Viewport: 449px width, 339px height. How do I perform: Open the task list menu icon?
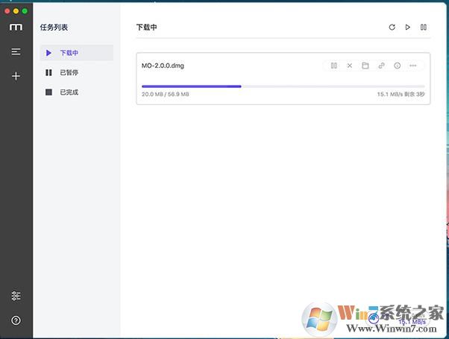coord(16,51)
